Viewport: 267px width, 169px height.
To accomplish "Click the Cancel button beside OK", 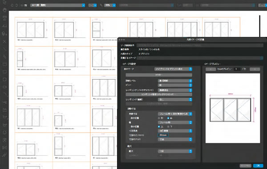I will pyautogui.click(x=245, y=165).
